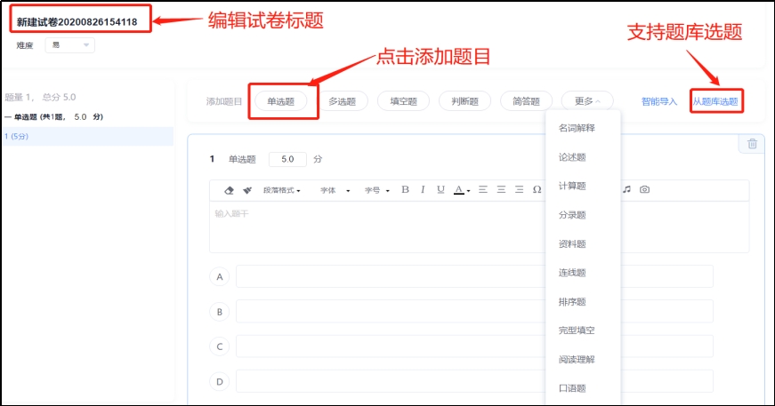Collapse the 更多 question types menu
This screenshot has height=406, width=775.
click(587, 101)
